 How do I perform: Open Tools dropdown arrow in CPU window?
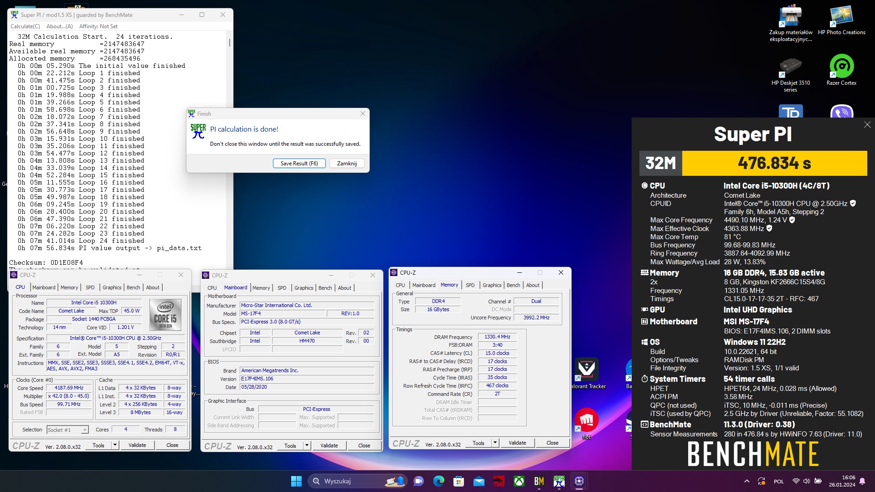(x=115, y=445)
